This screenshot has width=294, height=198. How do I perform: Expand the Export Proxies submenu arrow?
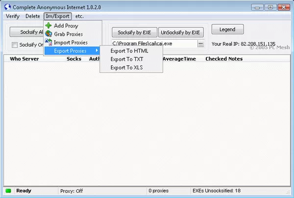[x=97, y=50]
